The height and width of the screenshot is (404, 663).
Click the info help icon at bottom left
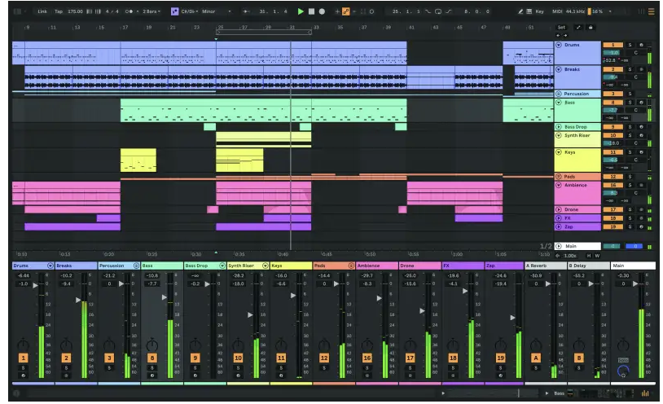click(x=17, y=393)
